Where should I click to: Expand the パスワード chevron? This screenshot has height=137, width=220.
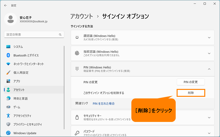tap(209, 133)
